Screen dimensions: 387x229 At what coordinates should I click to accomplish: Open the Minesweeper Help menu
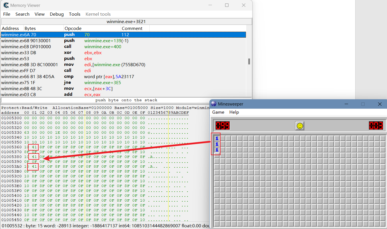click(x=234, y=112)
